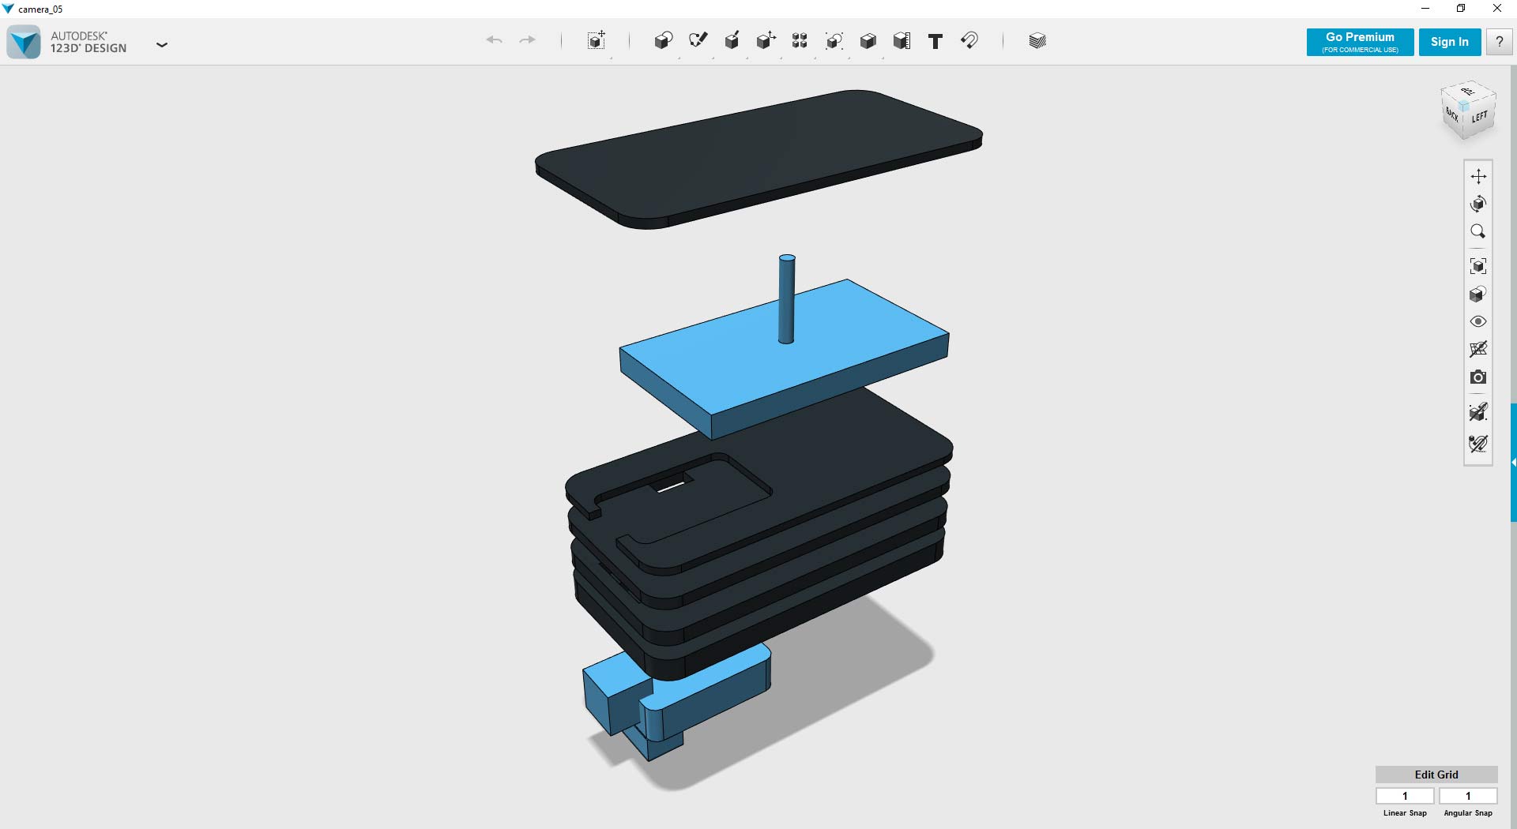This screenshot has width=1517, height=829.
Task: Click the Linear Snap value field
Action: [1405, 796]
